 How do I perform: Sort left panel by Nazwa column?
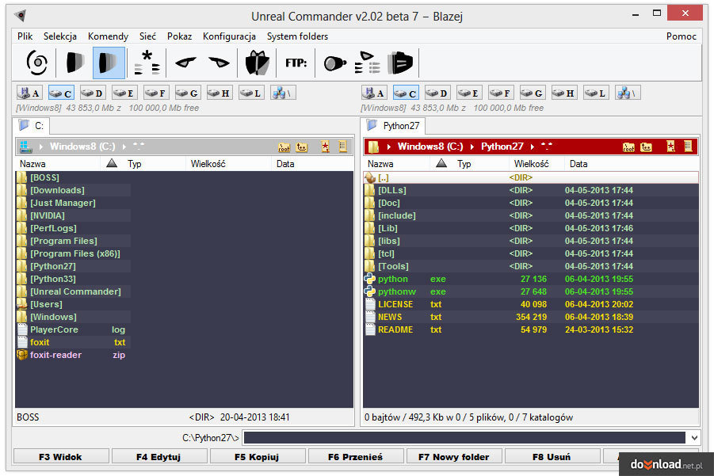pyautogui.click(x=58, y=164)
